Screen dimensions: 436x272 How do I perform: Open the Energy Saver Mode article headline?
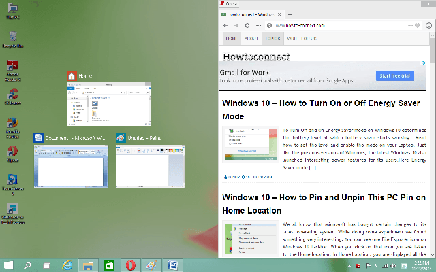[x=321, y=109]
